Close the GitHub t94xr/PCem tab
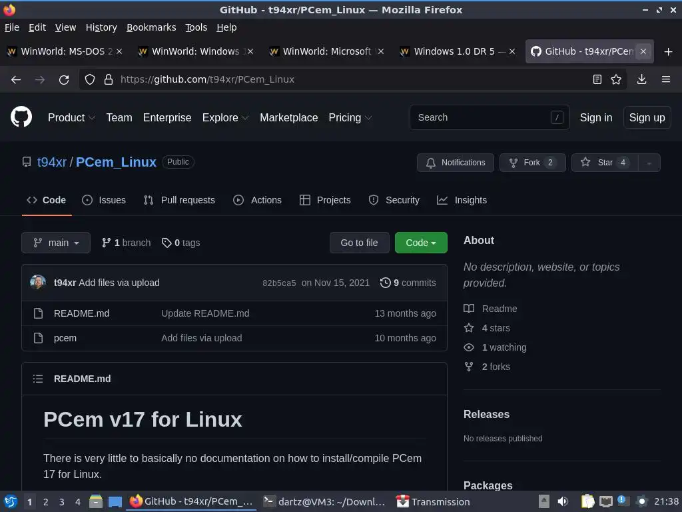The width and height of the screenshot is (682, 512). tap(643, 51)
